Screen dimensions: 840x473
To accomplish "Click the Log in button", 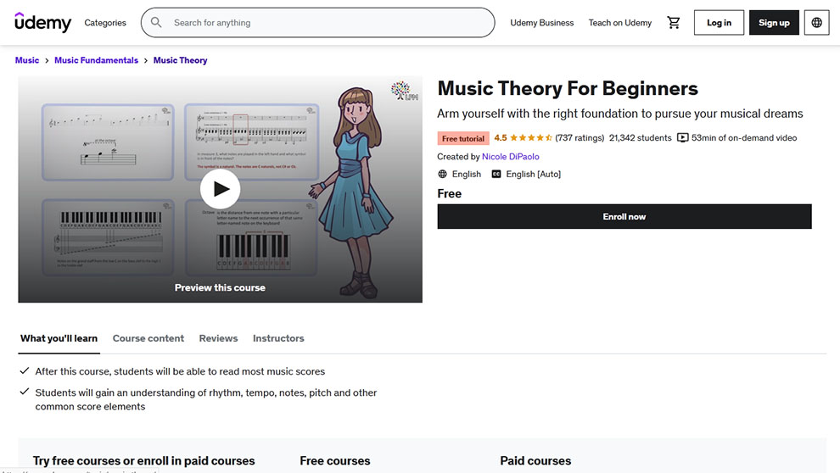I will tap(719, 23).
